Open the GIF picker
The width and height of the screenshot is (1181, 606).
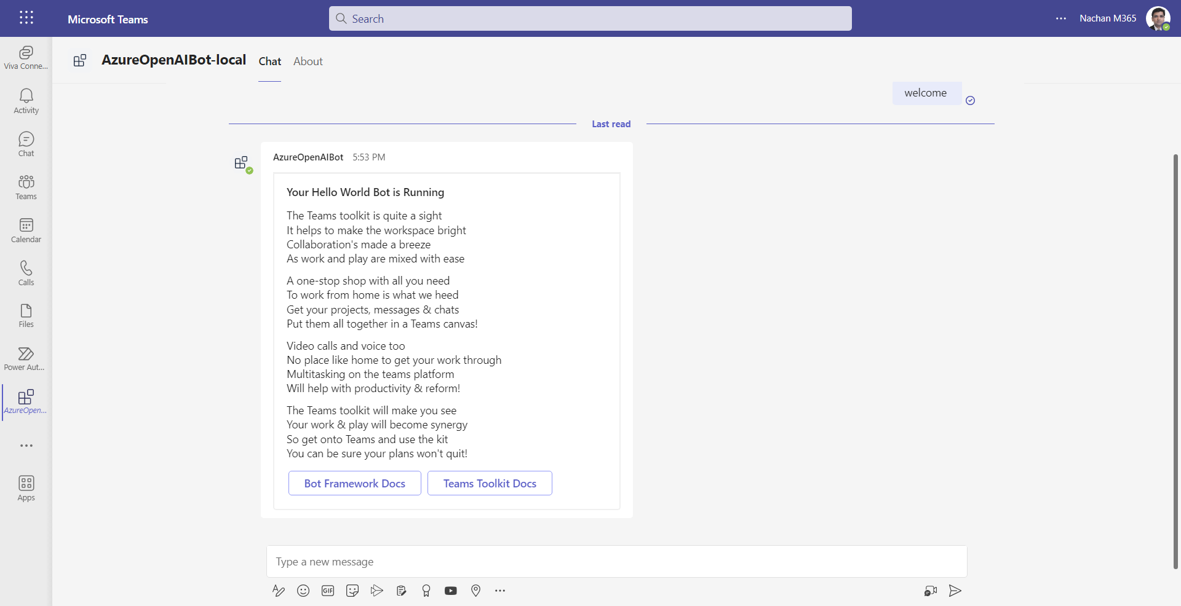pyautogui.click(x=328, y=591)
